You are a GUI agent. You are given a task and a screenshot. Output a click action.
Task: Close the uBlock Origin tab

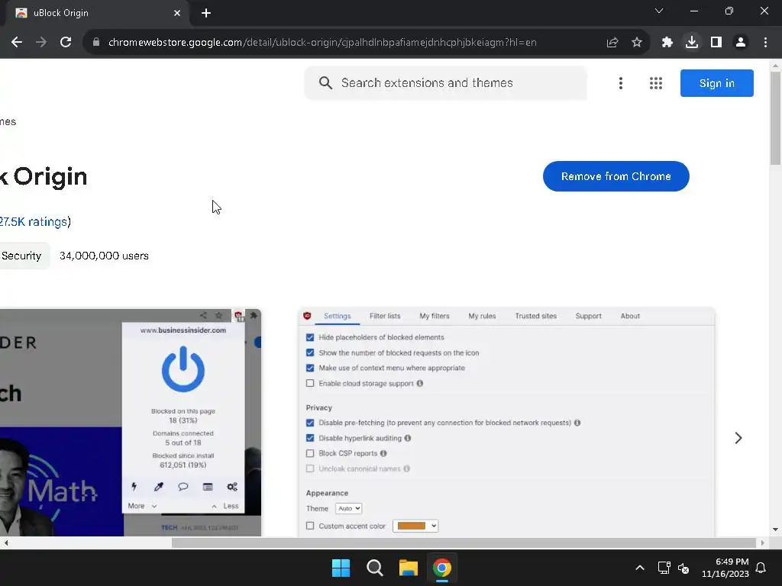tap(177, 13)
